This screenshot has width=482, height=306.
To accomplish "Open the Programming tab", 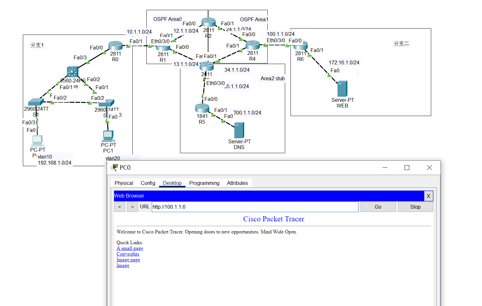I will point(204,183).
